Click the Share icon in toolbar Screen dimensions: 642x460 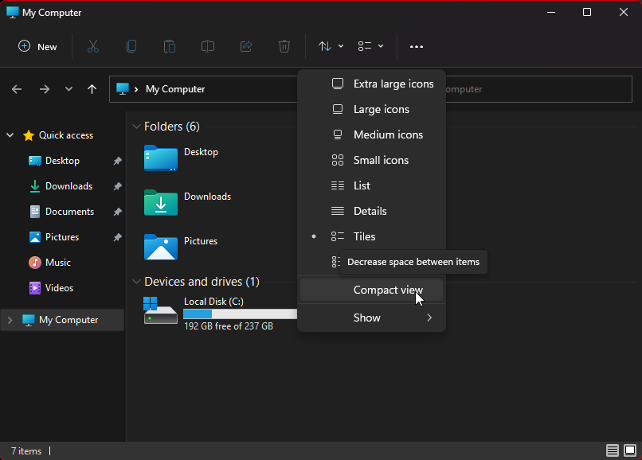tap(246, 46)
